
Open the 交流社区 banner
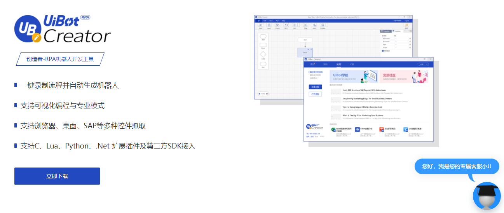(404, 76)
